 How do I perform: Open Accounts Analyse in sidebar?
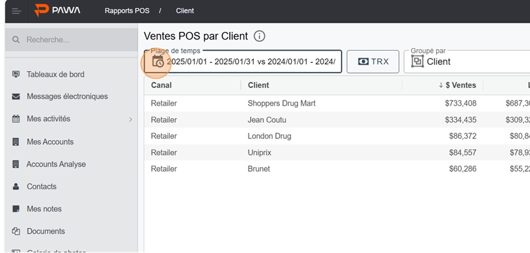(56, 164)
